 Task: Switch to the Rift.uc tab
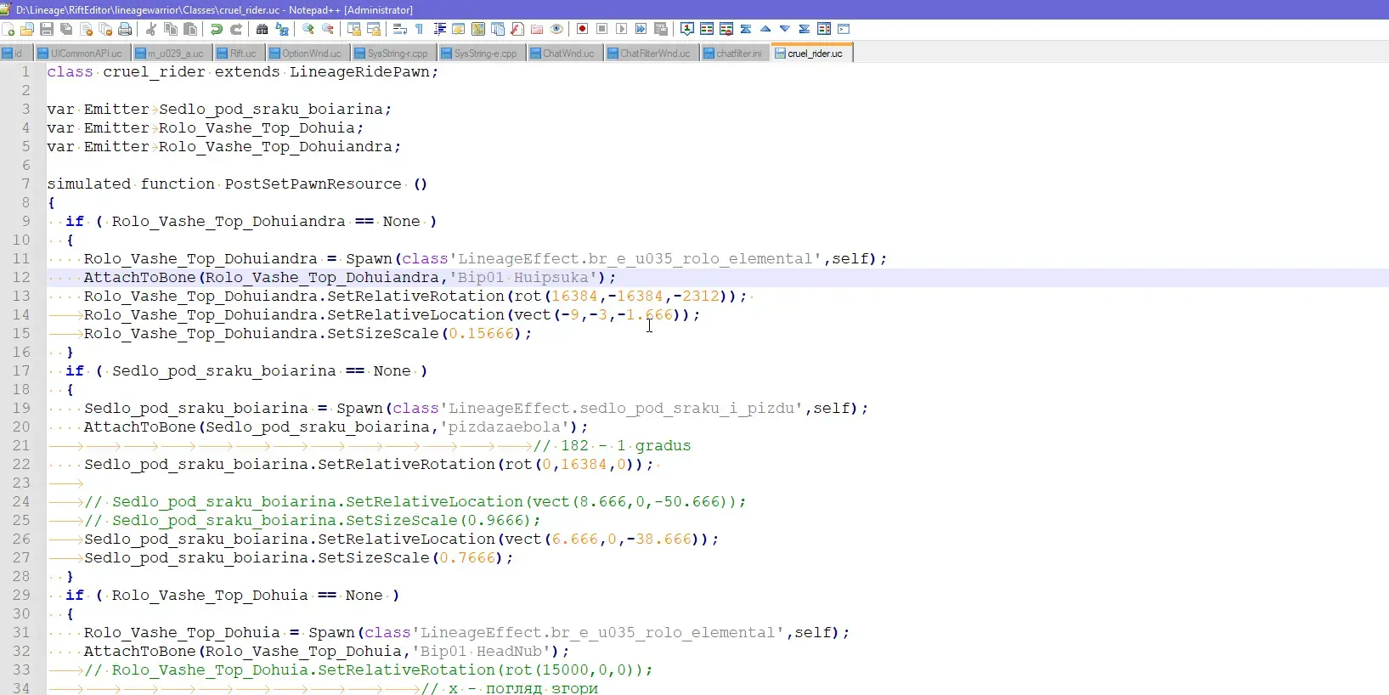pos(239,53)
